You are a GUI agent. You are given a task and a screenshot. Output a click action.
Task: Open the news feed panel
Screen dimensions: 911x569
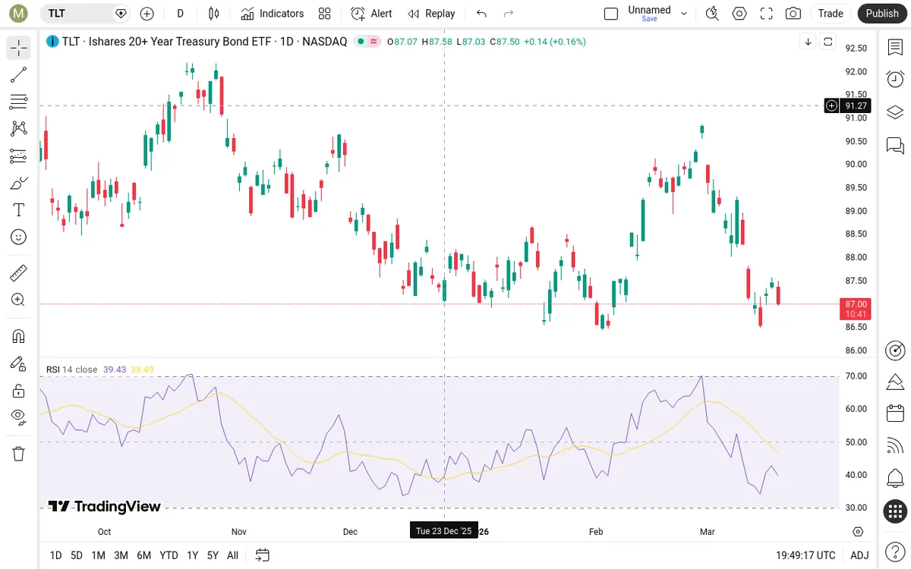[x=895, y=446]
